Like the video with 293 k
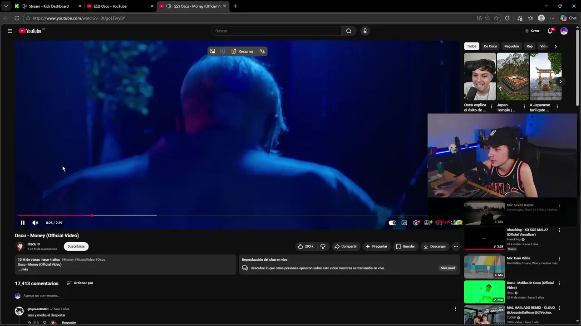This screenshot has height=326, width=581. (x=306, y=246)
